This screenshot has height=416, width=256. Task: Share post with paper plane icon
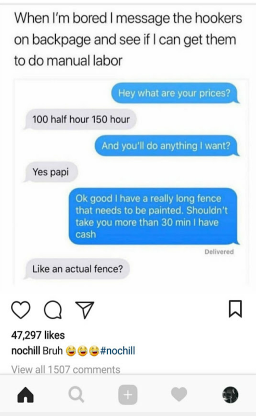tap(85, 310)
